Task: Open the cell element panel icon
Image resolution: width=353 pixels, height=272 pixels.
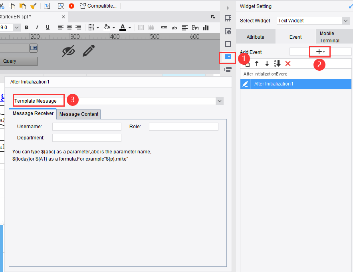Action: click(228, 18)
